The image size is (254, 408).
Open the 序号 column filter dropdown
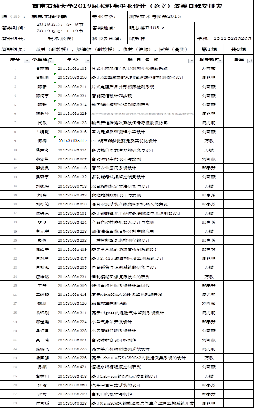(27, 60)
